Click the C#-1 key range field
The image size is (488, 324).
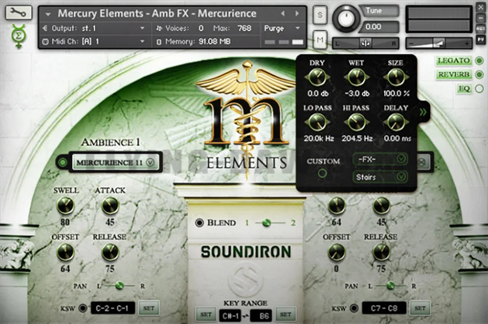230,316
